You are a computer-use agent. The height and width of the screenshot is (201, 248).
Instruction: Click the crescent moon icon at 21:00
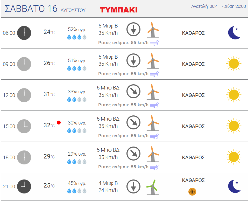[x=235, y=186]
